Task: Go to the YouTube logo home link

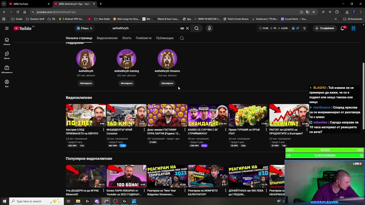Action: point(23,28)
